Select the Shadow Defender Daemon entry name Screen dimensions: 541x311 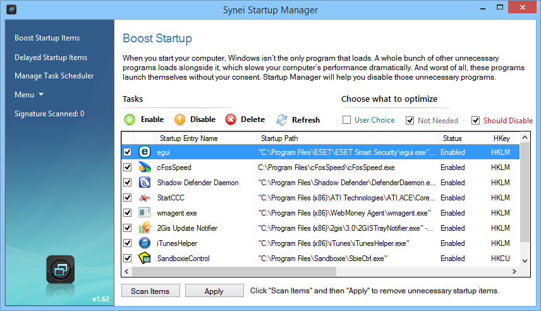(198, 183)
